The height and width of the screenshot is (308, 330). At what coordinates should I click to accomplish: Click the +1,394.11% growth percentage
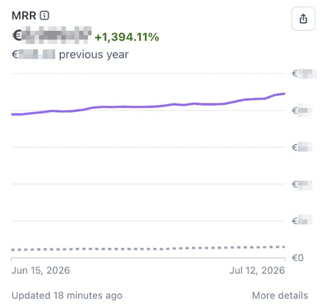pos(127,37)
